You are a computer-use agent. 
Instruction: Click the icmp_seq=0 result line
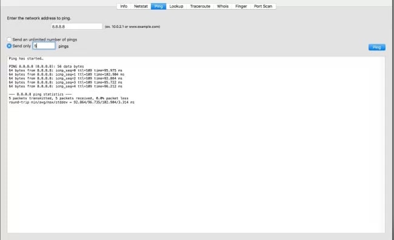[x=65, y=71]
